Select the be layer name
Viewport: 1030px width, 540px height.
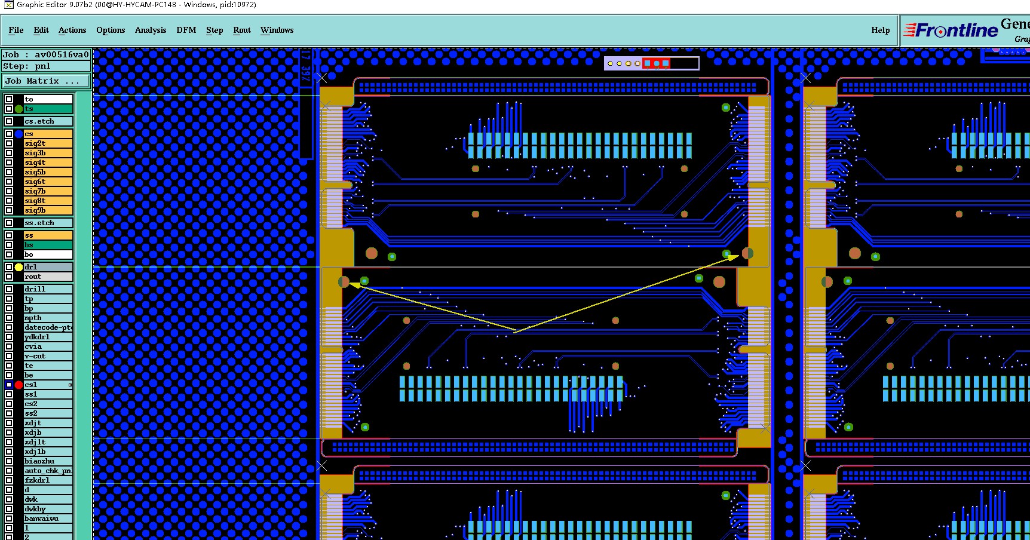tap(48, 375)
